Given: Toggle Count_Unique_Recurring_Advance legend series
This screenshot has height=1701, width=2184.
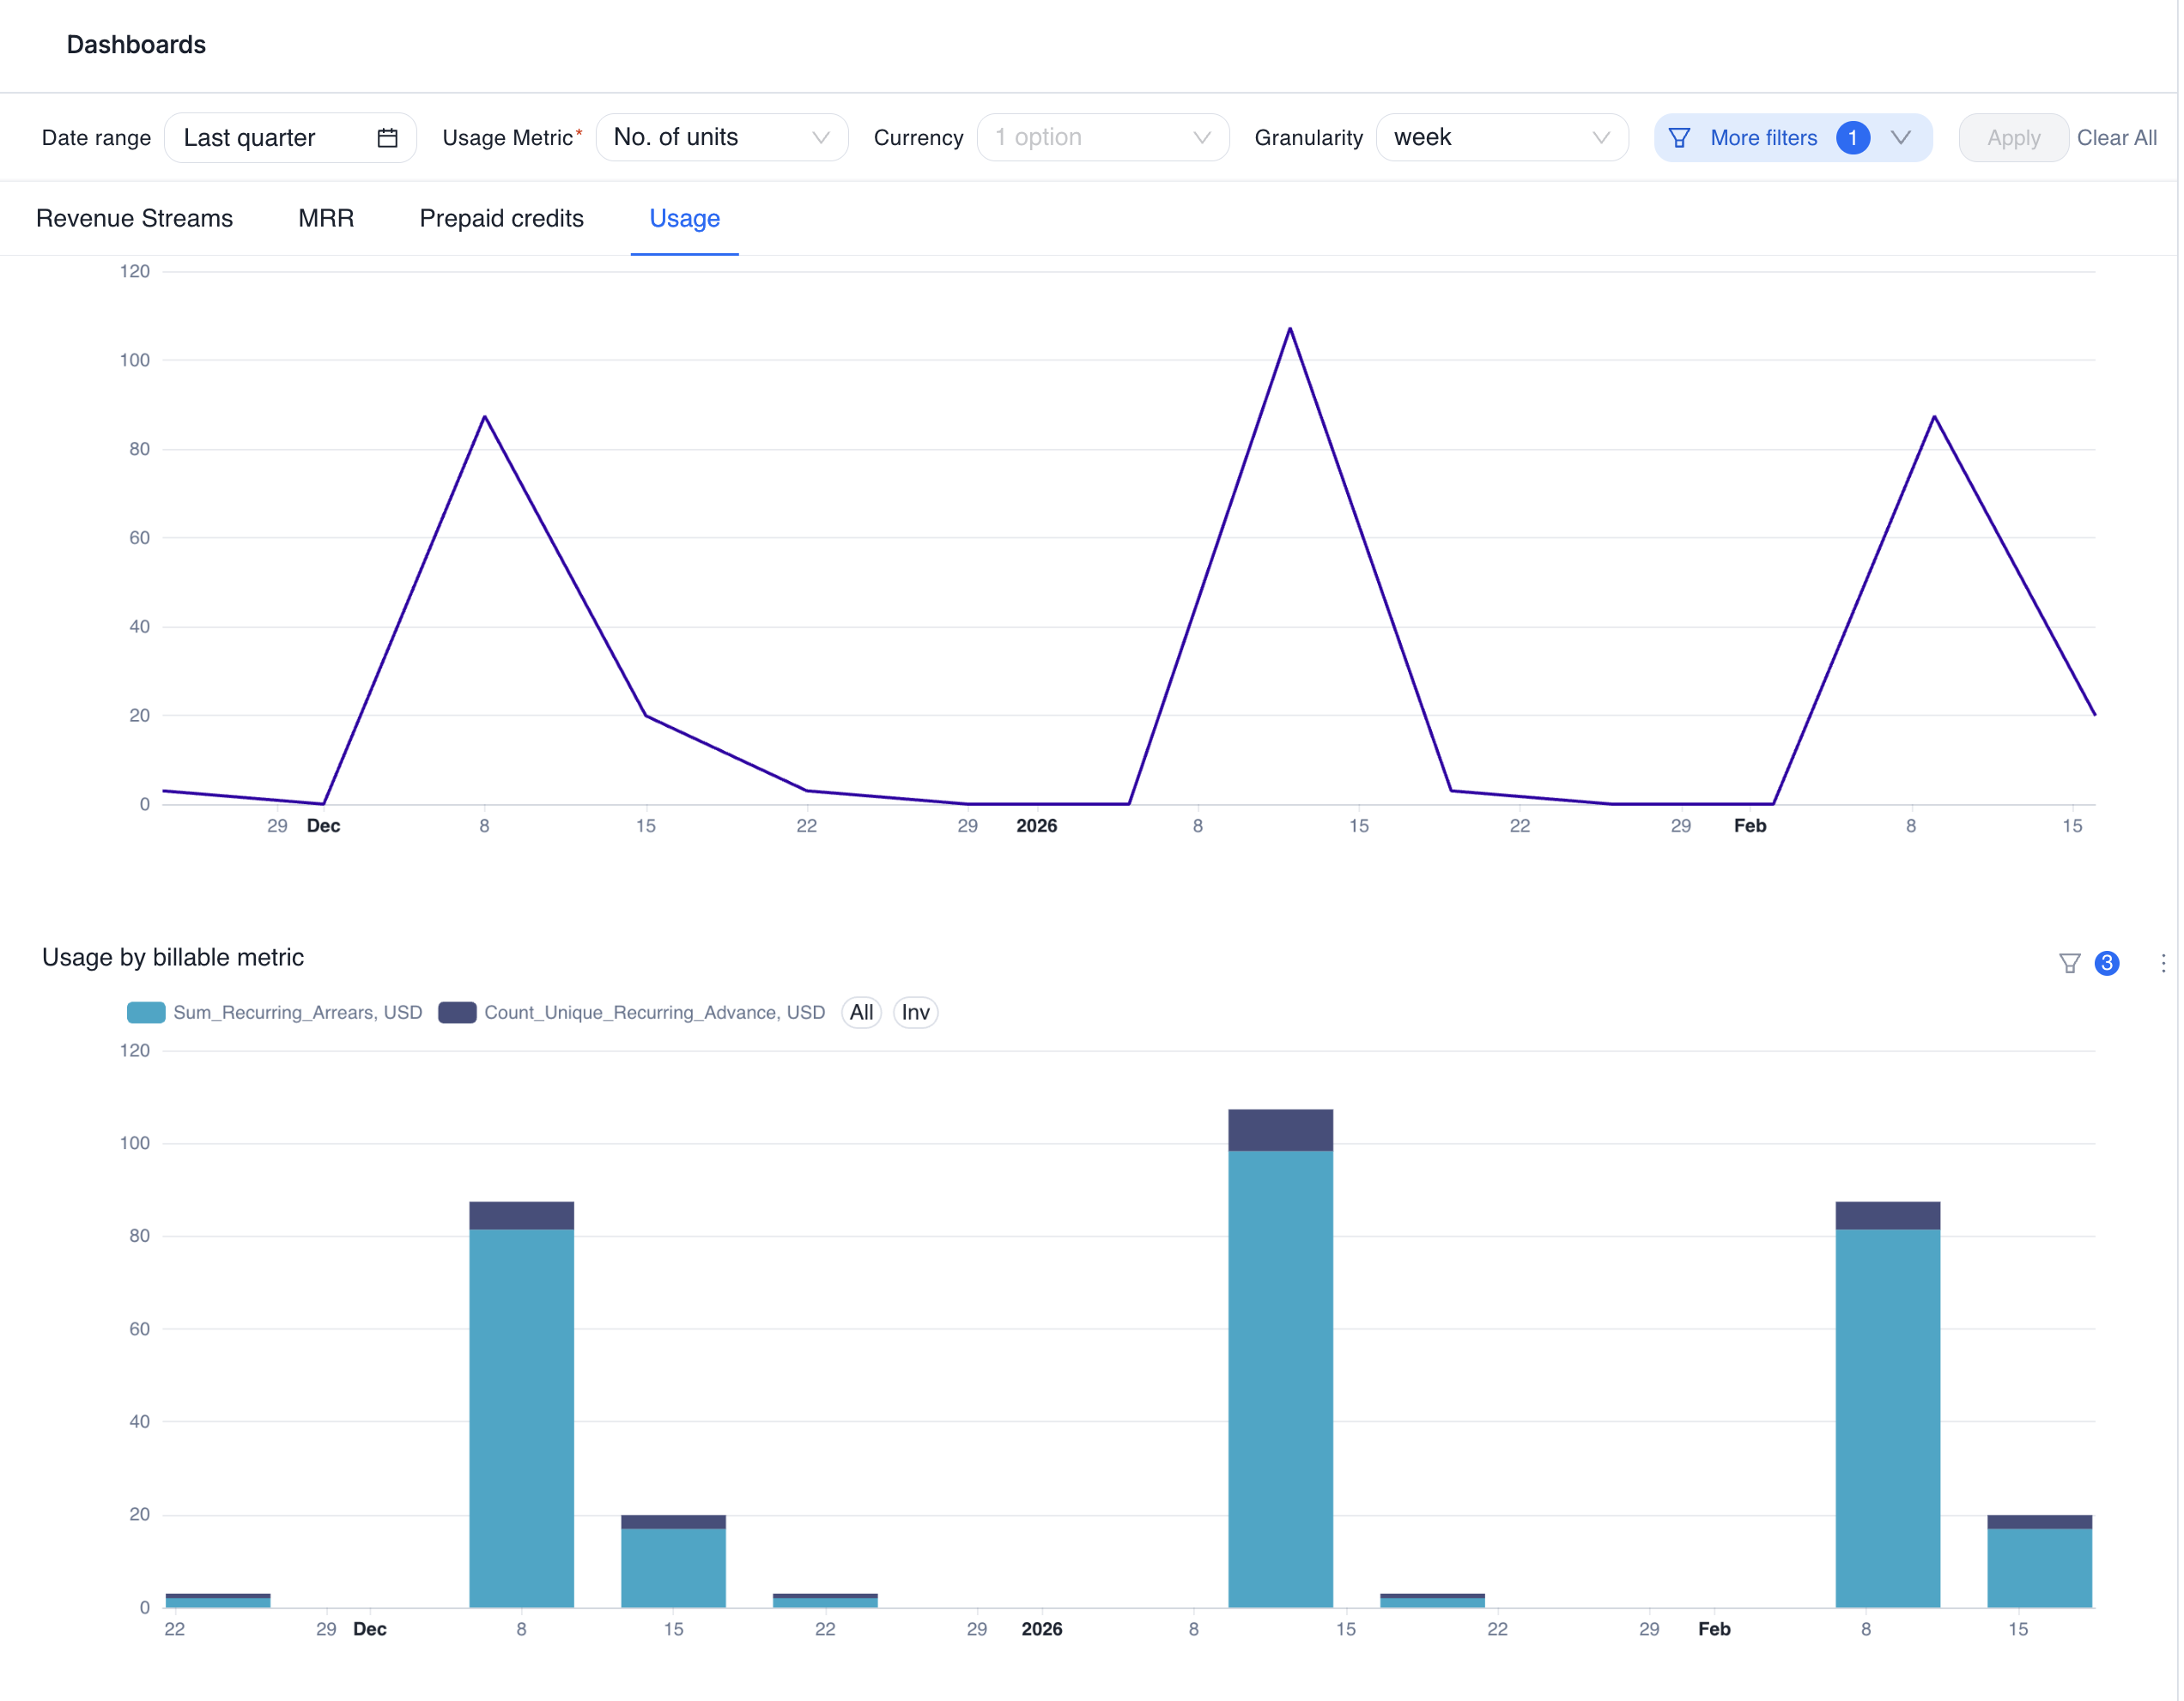Looking at the screenshot, I should tap(632, 1013).
